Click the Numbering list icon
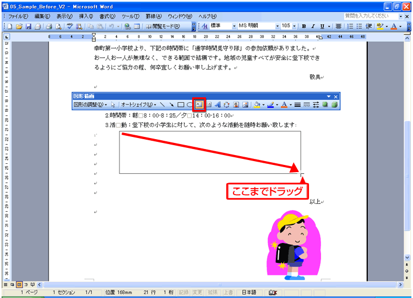The image size is (413, 298). click(350, 26)
